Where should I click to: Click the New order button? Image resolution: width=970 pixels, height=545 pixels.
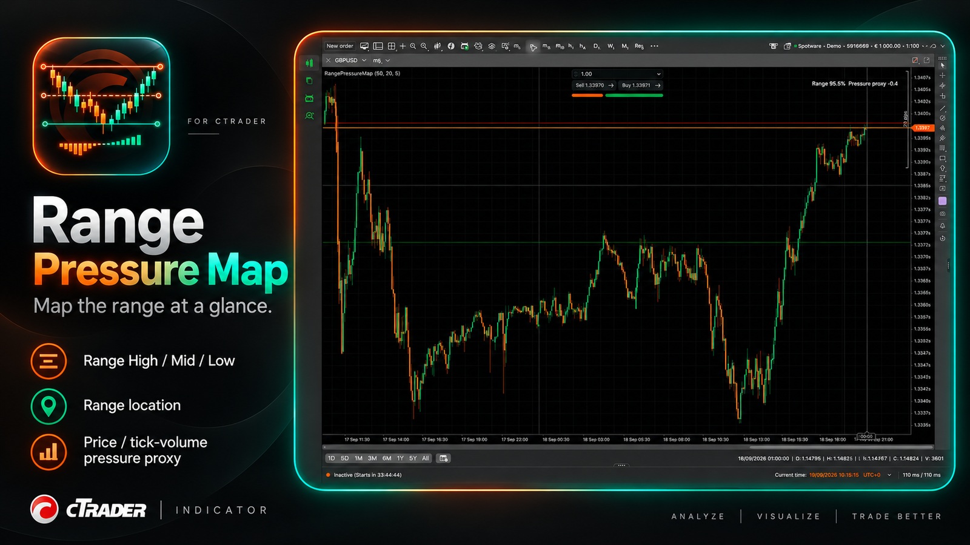(339, 46)
